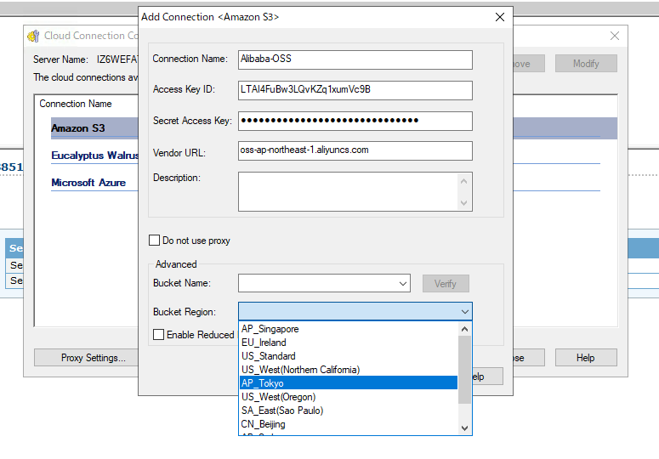Pick US_Standard bucket region
The width and height of the screenshot is (659, 459).
(349, 356)
